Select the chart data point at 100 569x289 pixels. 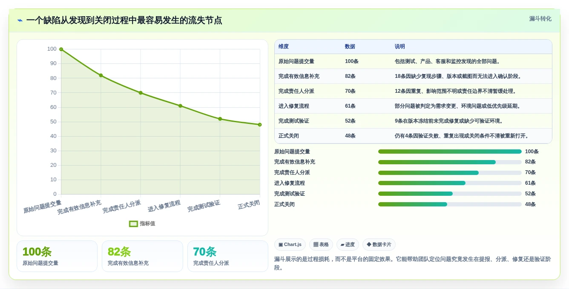tap(61, 49)
